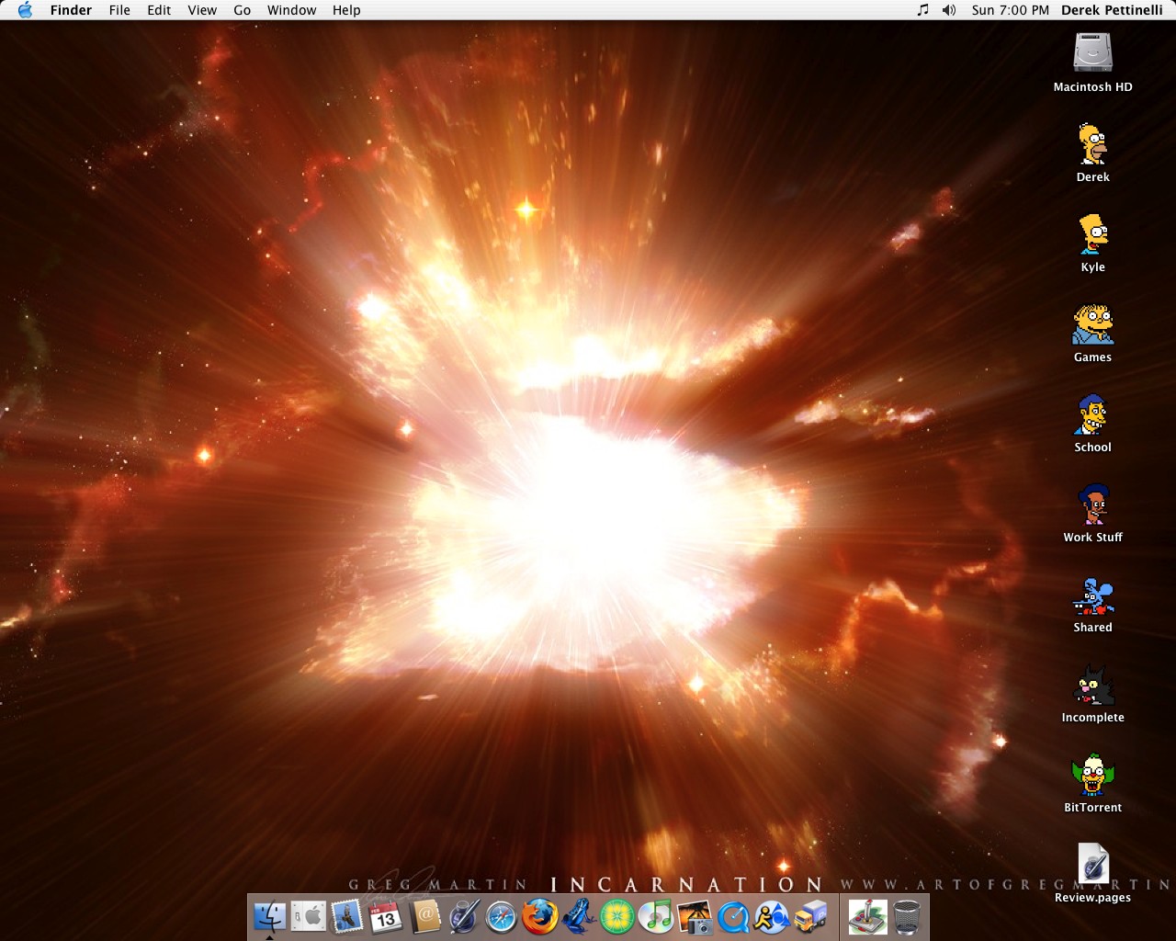Open the Window menu

coord(291,10)
